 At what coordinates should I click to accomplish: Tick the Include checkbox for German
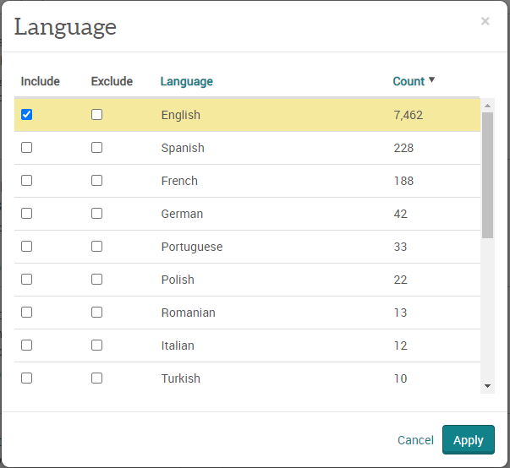click(x=27, y=214)
